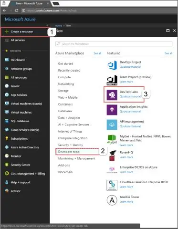Click the Resource groups cube icon
The width and height of the screenshot is (178, 229).
point(7,69)
